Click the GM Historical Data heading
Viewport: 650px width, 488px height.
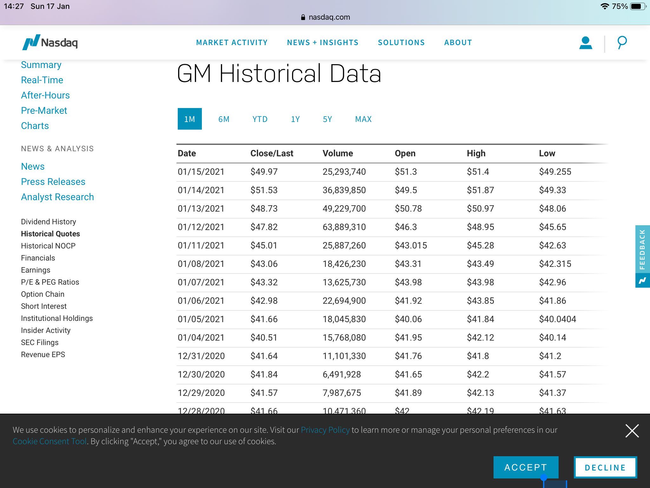(279, 73)
